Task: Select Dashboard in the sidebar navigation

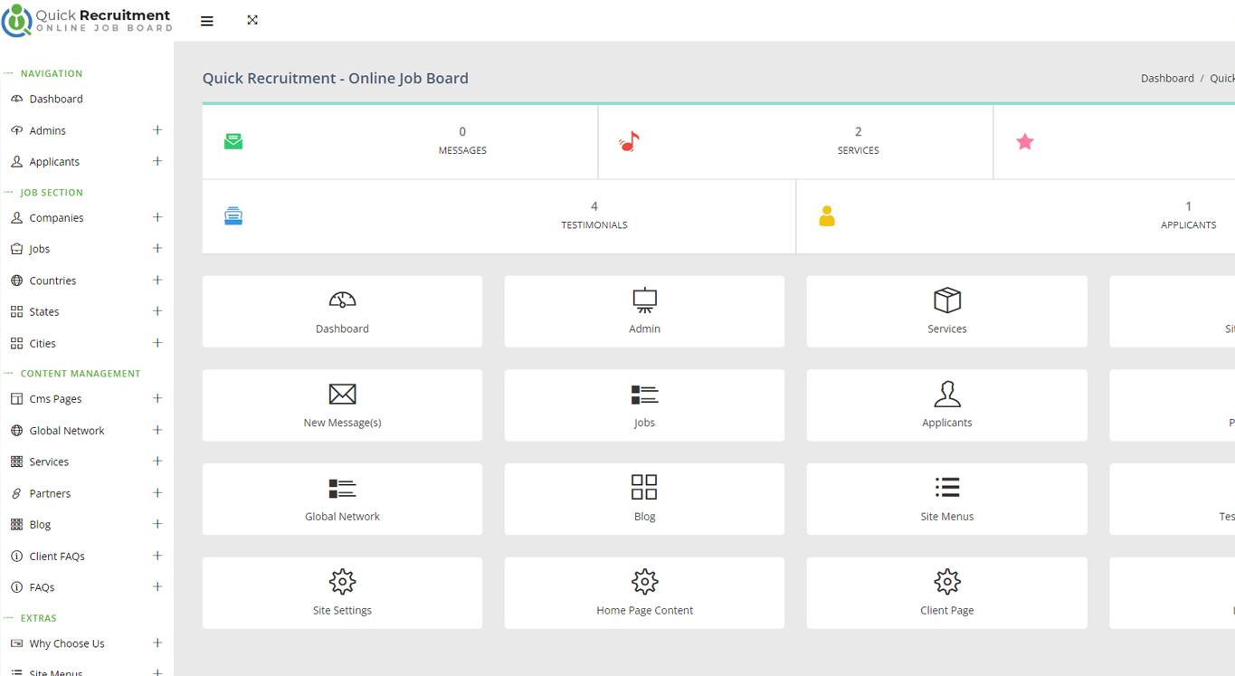Action: tap(55, 99)
